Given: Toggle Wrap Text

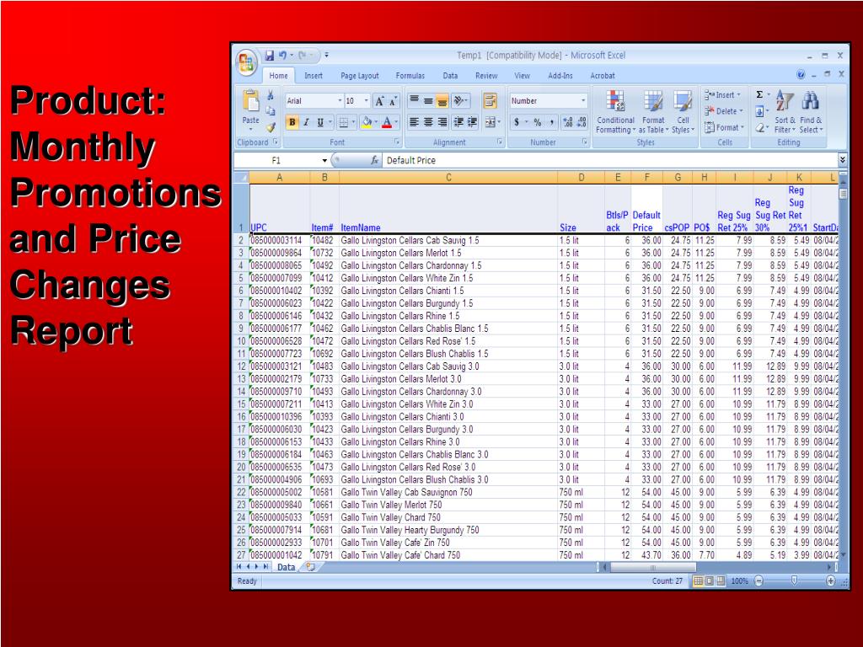Looking at the screenshot, I should (490, 101).
